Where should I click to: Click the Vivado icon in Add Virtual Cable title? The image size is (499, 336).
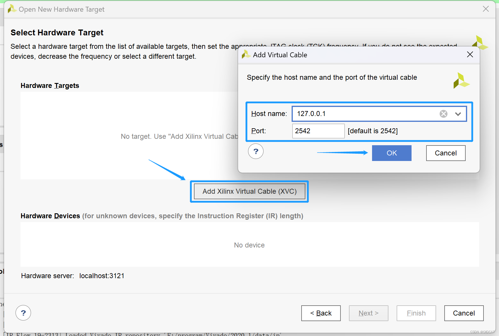pos(246,54)
